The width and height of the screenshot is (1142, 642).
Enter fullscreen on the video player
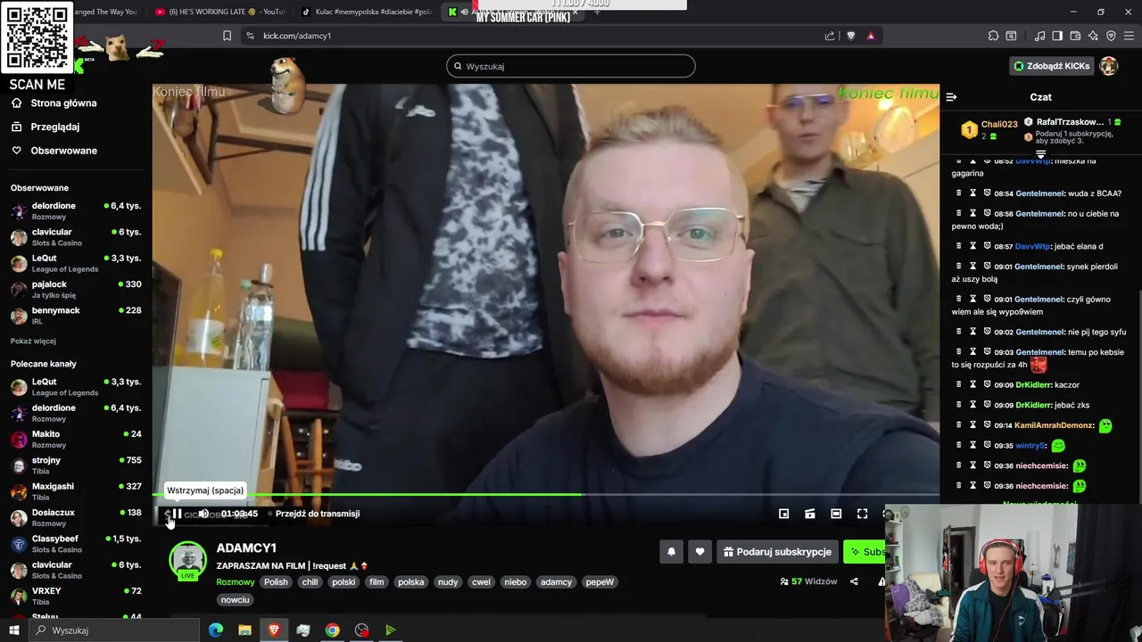click(x=862, y=514)
